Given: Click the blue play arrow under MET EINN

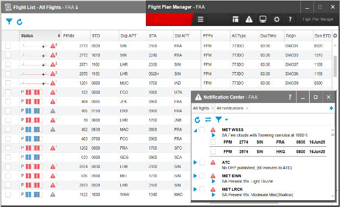Looking at the screenshot, I should pyautogui.click(x=213, y=181).
